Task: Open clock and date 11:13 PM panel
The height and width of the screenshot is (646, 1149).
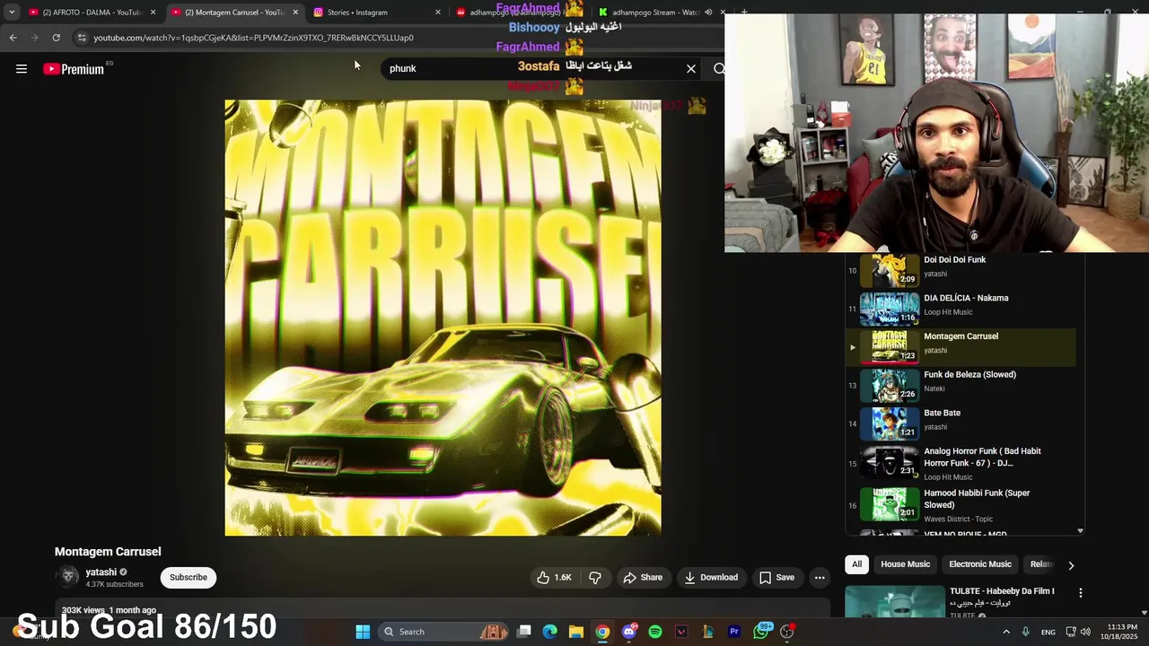Action: pyautogui.click(x=1121, y=632)
